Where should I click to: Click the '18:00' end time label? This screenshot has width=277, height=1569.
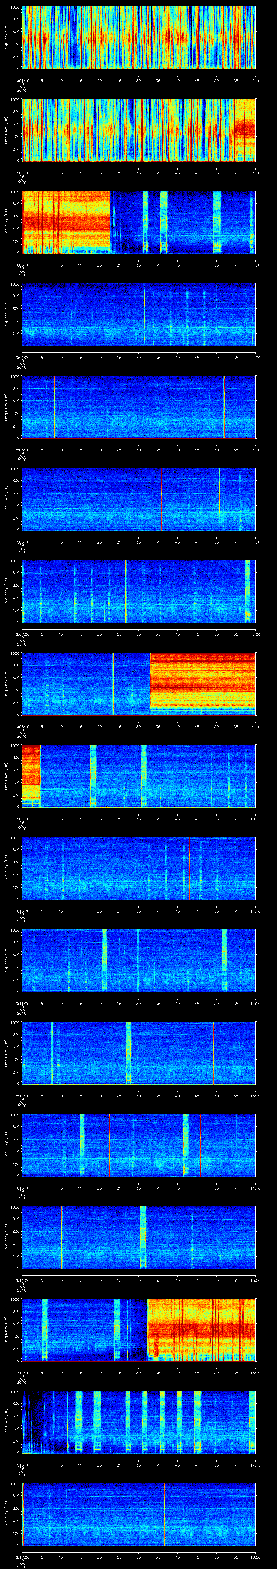click(256, 1557)
